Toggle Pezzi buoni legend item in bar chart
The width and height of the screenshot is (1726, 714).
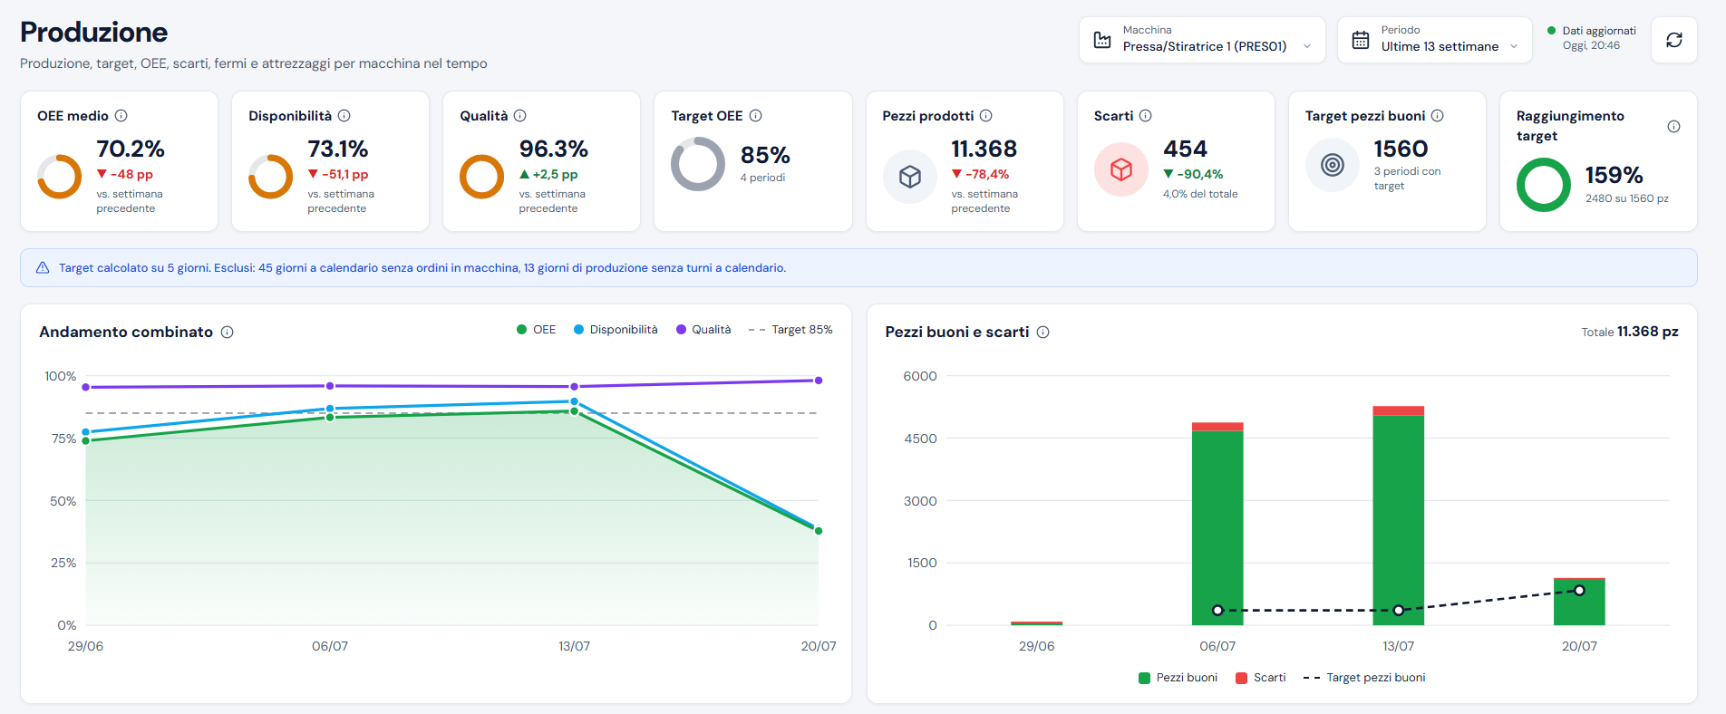(1178, 678)
